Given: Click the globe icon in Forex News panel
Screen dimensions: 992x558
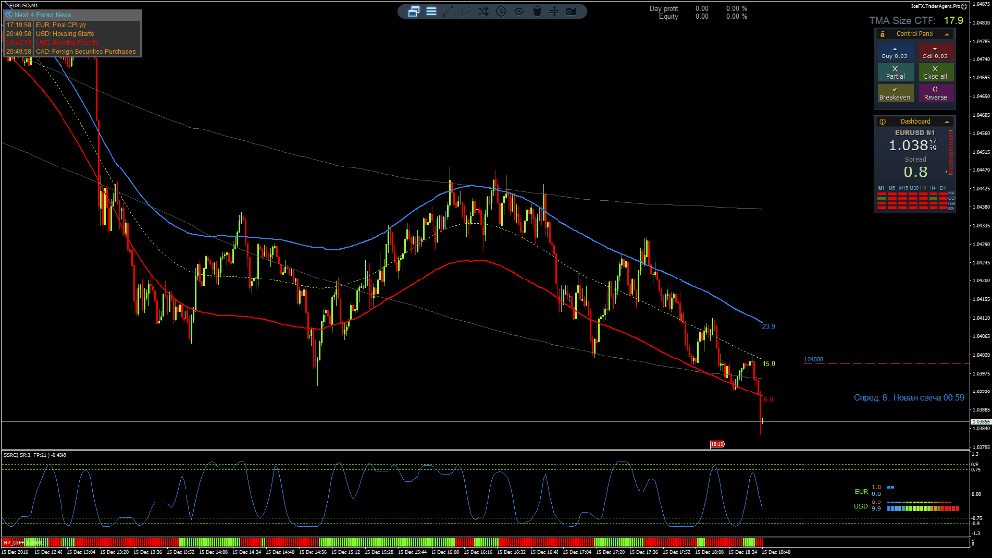Looking at the screenshot, I should [x=9, y=14].
